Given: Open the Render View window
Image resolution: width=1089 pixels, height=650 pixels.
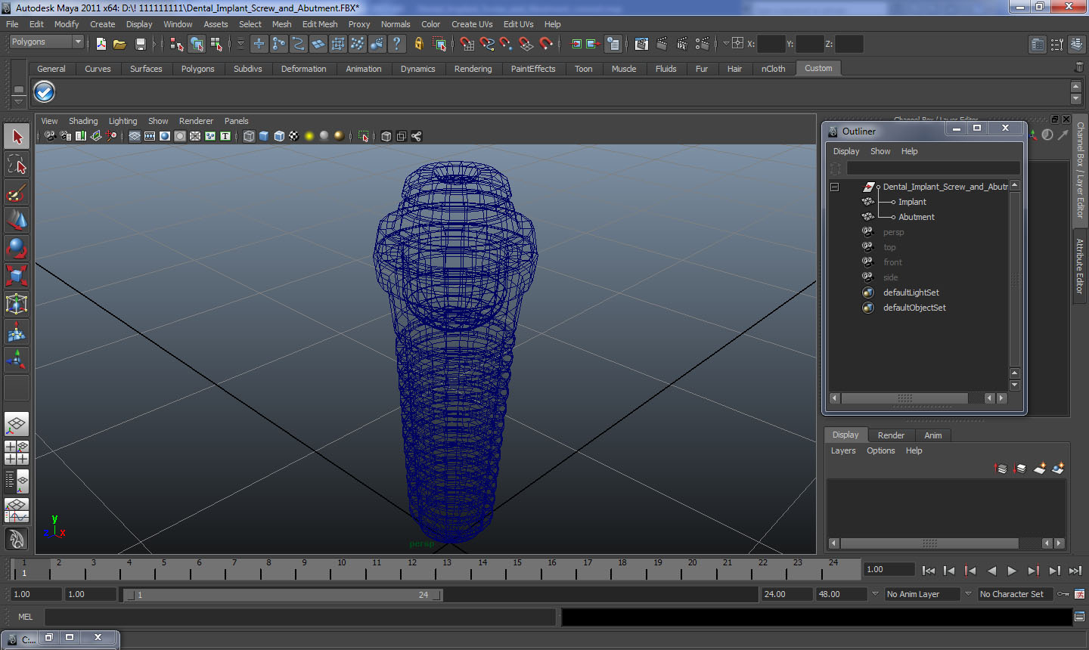Looking at the screenshot, I should point(641,44).
